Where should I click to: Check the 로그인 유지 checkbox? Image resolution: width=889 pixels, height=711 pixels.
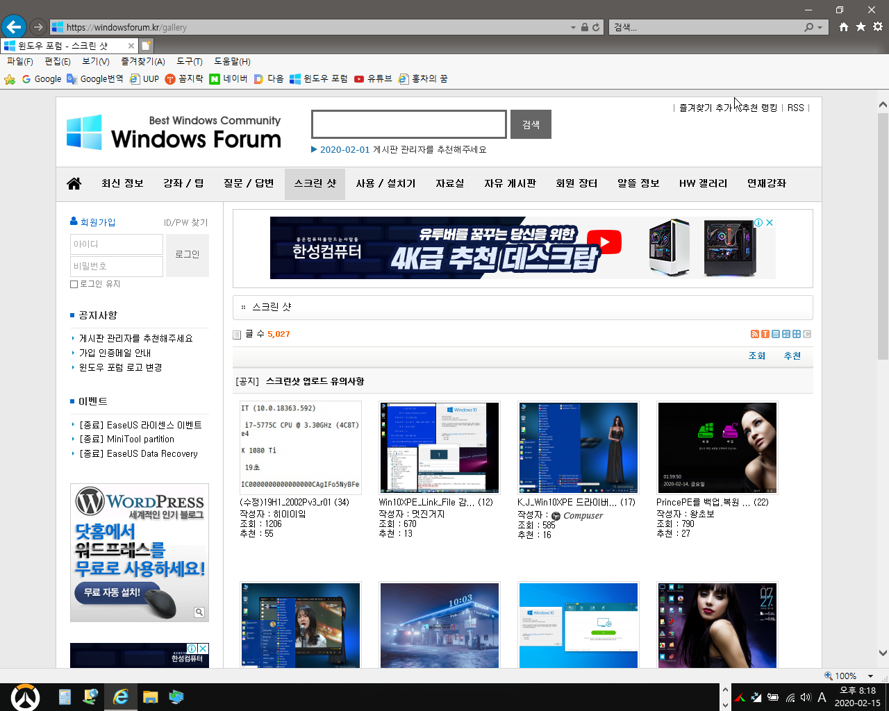click(x=74, y=284)
